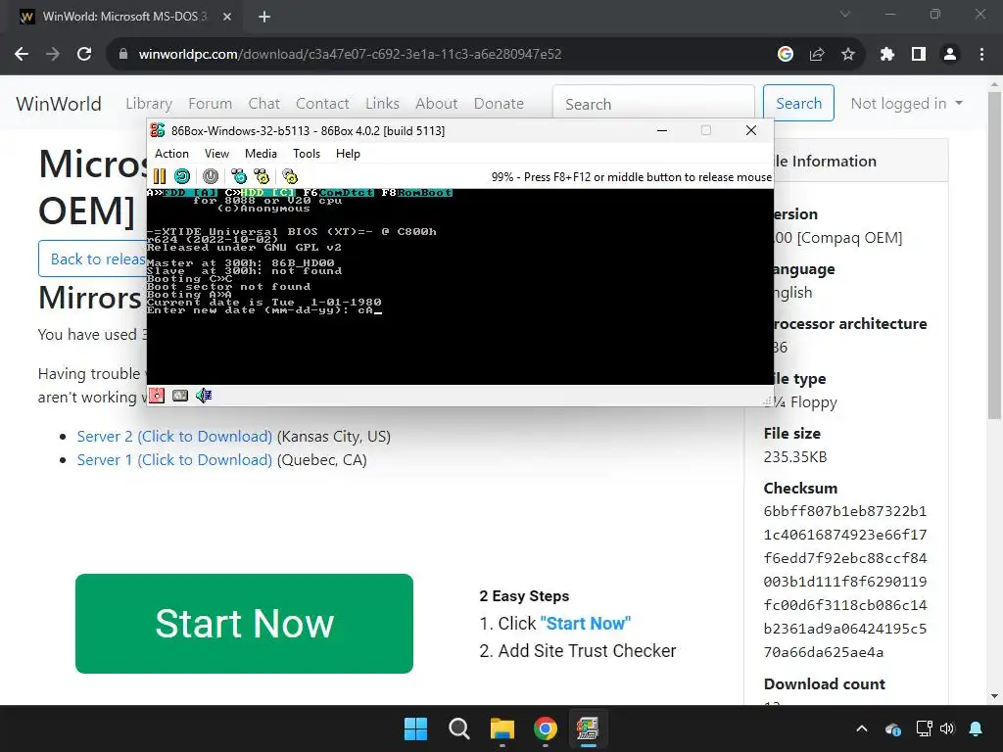Pause emulation in 86Box toolbar

[x=160, y=176]
